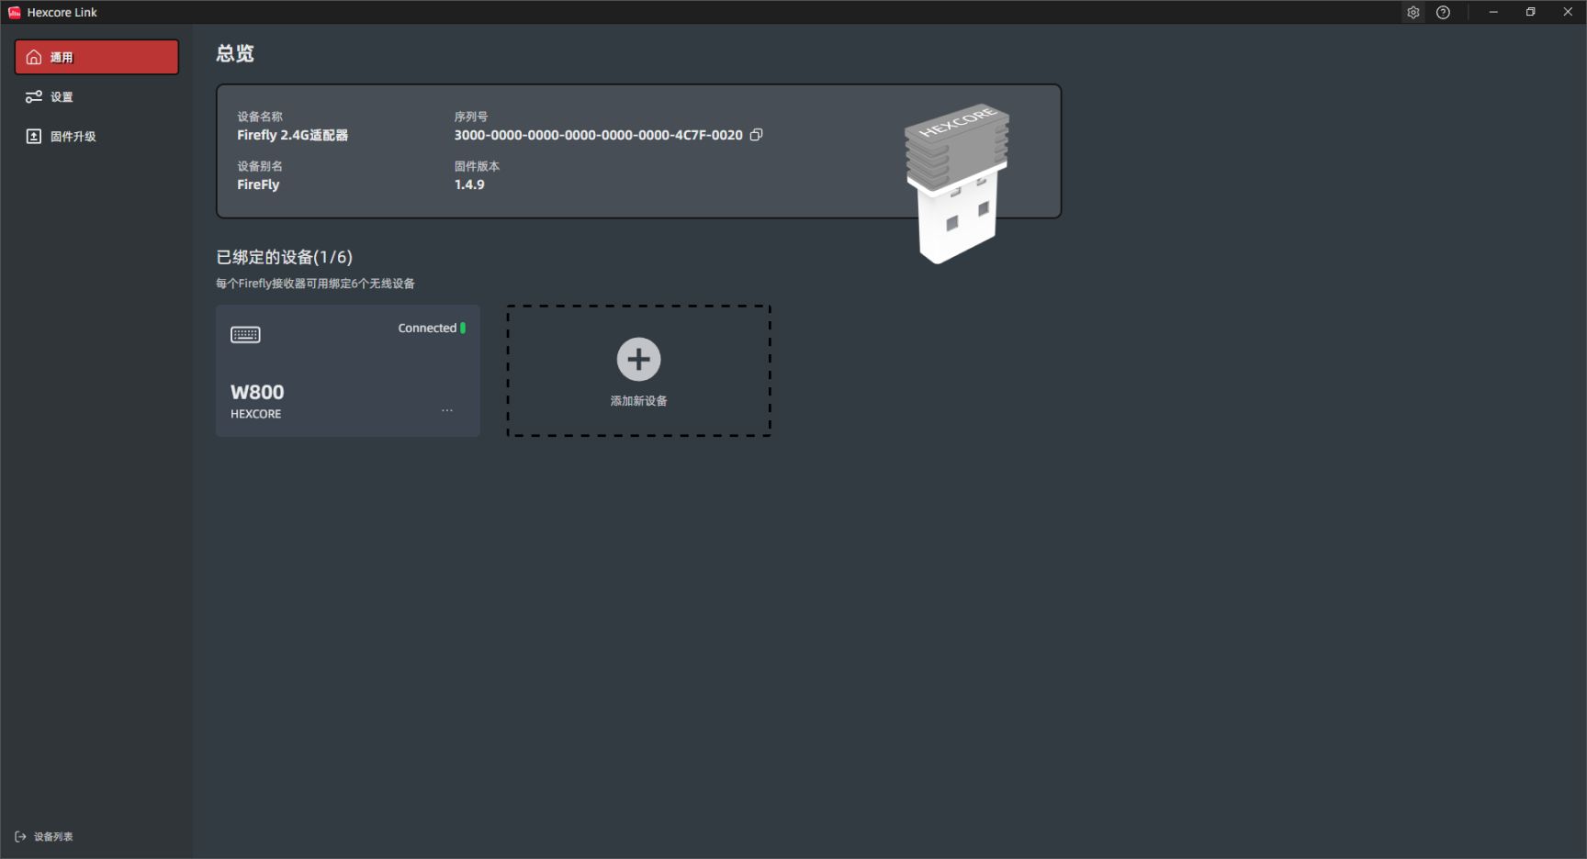
Task: Click the firmware upgrade upload icon
Action: (x=34, y=136)
